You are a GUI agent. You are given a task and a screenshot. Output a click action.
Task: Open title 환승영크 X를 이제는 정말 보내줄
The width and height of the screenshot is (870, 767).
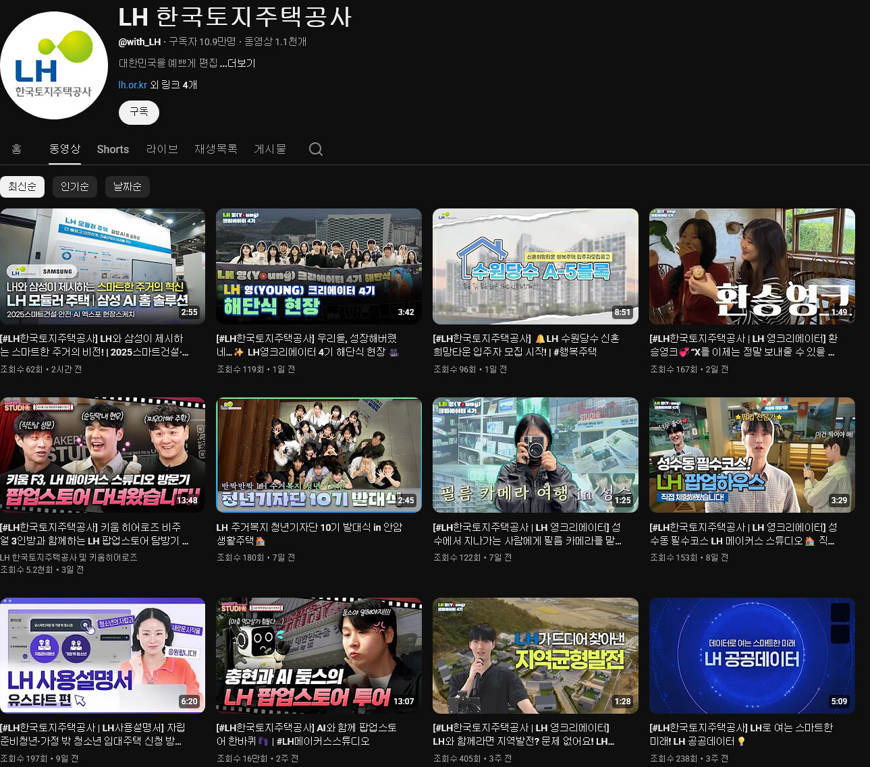(744, 345)
